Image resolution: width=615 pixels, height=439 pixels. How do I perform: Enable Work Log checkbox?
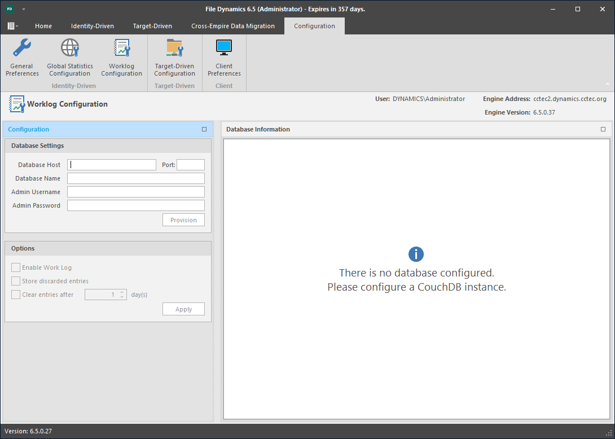(16, 267)
